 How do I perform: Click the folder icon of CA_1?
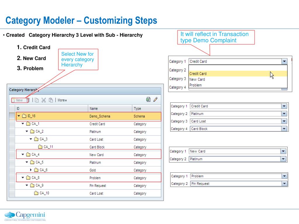(x=28, y=124)
